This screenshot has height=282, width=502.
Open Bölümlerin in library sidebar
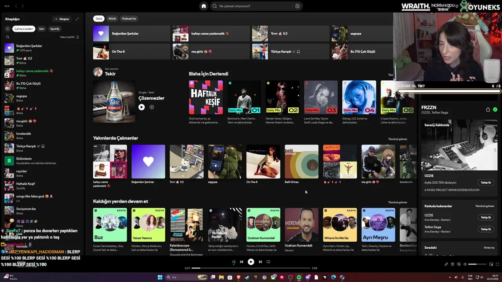(42, 161)
